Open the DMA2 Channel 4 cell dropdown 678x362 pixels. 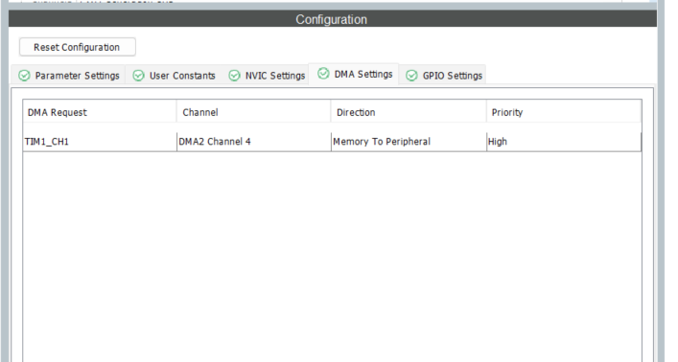click(x=254, y=142)
